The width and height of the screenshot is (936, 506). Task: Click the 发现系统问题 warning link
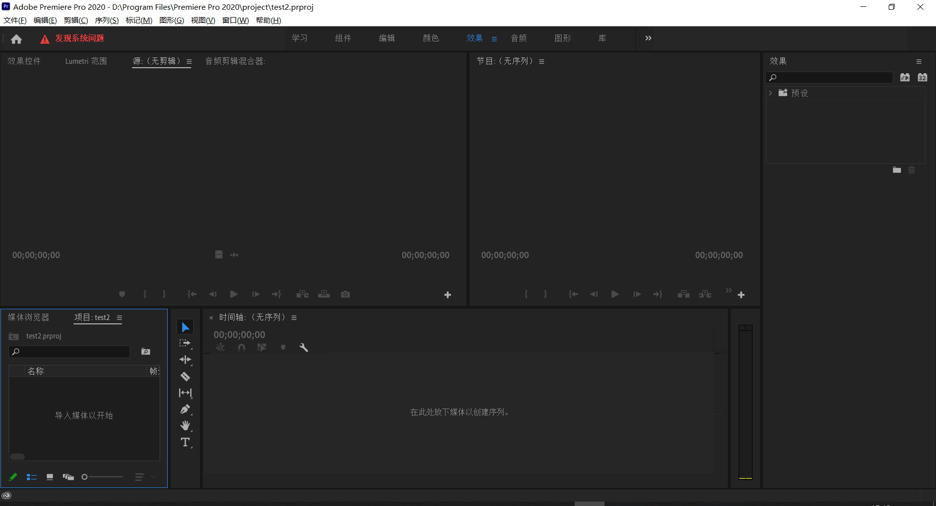pyautogui.click(x=79, y=38)
